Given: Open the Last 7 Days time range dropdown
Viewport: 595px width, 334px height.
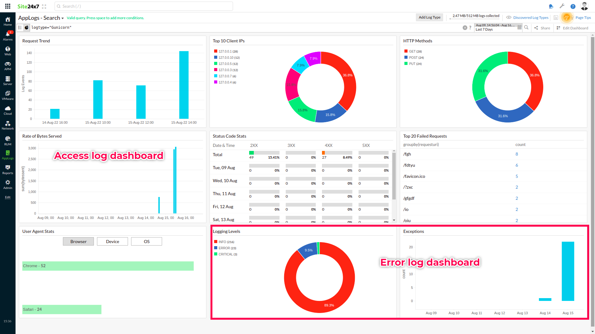Looking at the screenshot, I should (x=495, y=28).
